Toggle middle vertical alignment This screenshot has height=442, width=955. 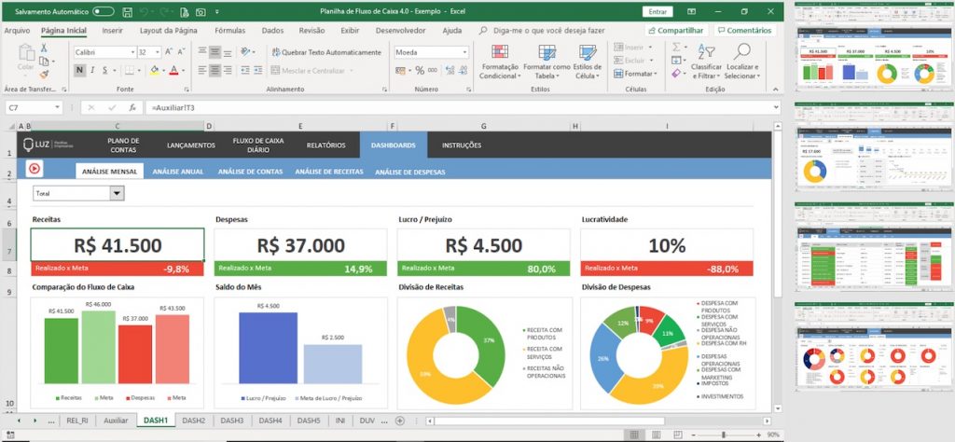(x=215, y=52)
